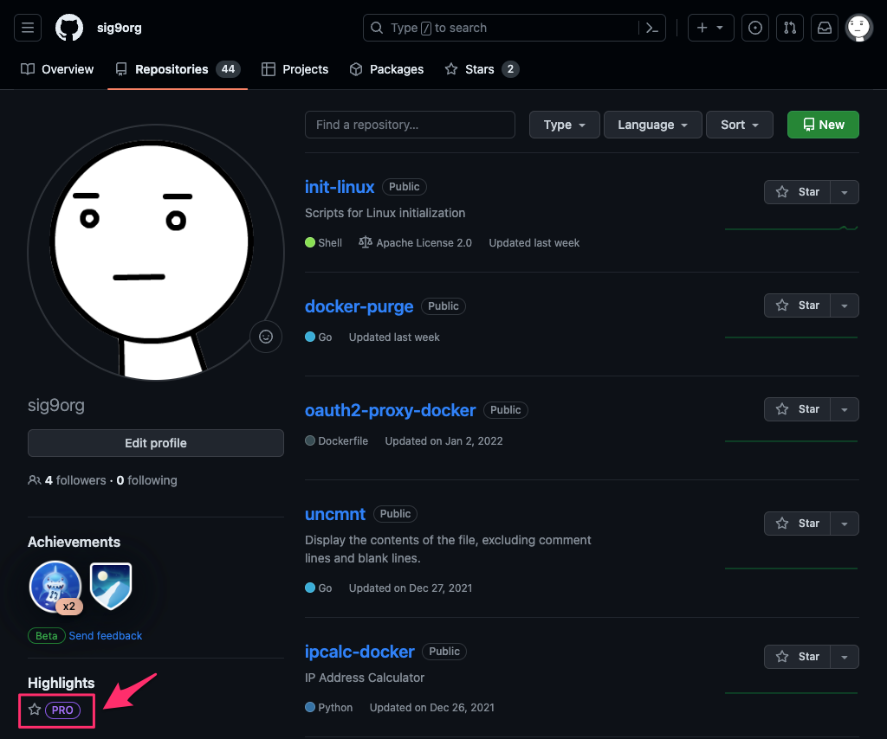The height and width of the screenshot is (739, 887).
Task: Click the large profile avatar picture
Action: [156, 253]
